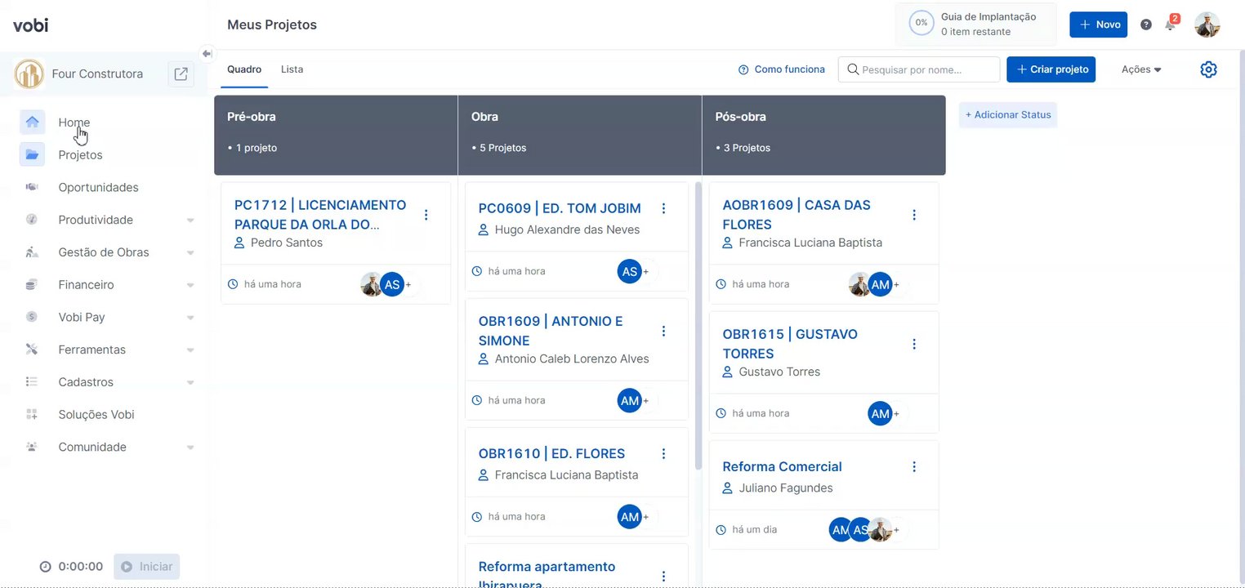This screenshot has width=1245, height=588.
Task: Expand the Gestão de Obras section
Action: (x=190, y=253)
